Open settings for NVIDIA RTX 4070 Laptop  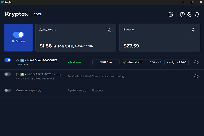click(x=196, y=76)
